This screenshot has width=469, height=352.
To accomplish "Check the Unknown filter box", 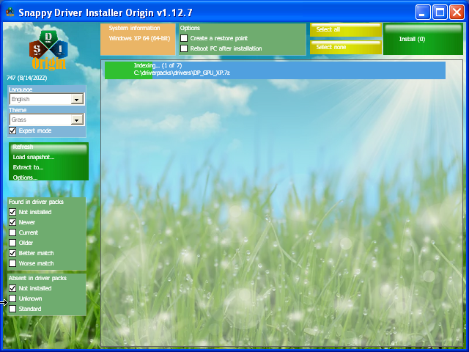I will [x=12, y=298].
